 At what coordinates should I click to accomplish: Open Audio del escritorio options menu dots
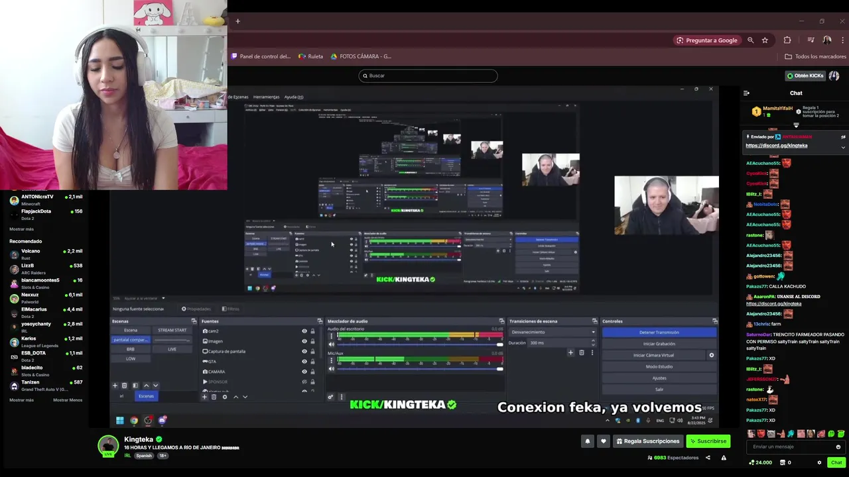tap(332, 336)
